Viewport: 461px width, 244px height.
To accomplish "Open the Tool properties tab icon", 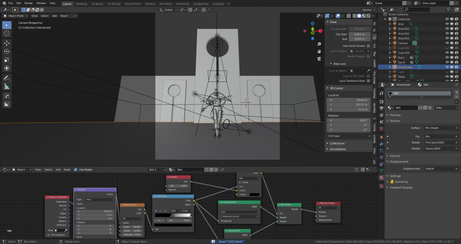I will pos(381,93).
